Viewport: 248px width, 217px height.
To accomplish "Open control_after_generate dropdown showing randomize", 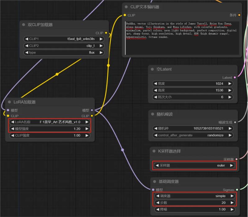I will [193, 135].
